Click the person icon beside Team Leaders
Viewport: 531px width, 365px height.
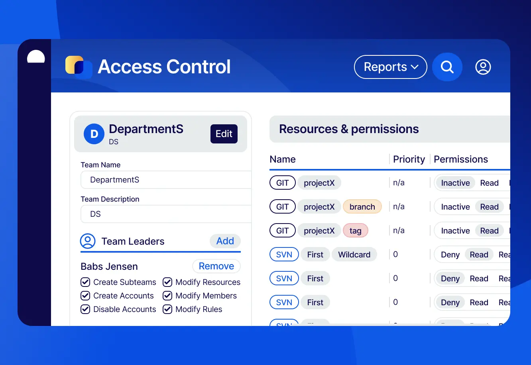(88, 241)
